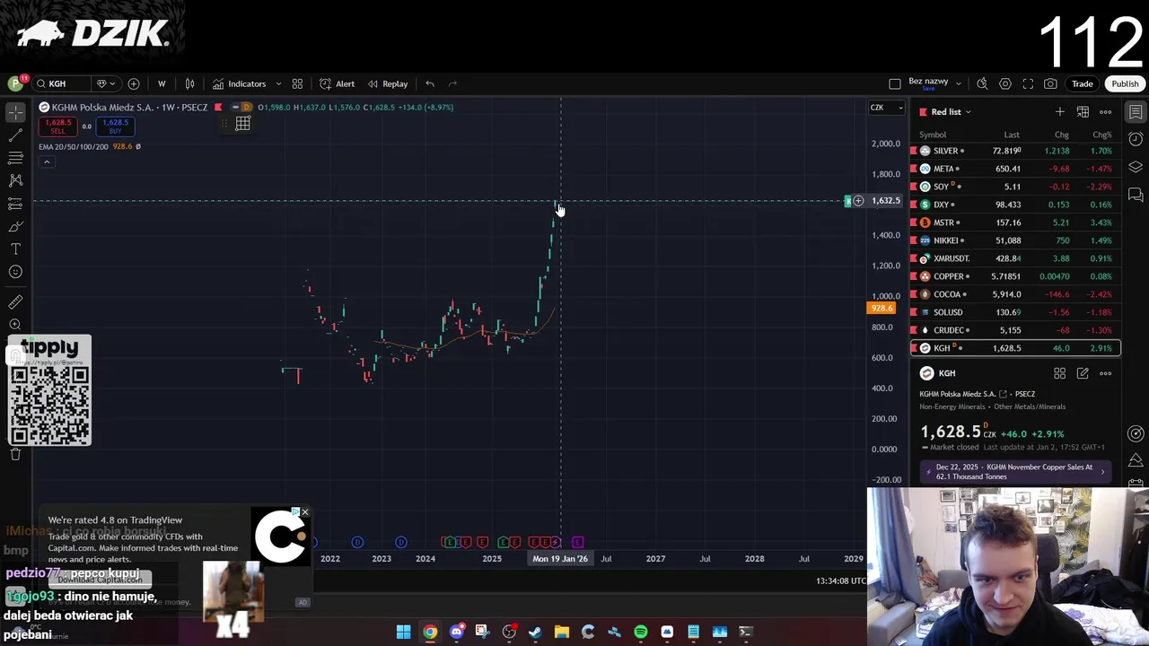Sort watchlist by Last column

1012,135
